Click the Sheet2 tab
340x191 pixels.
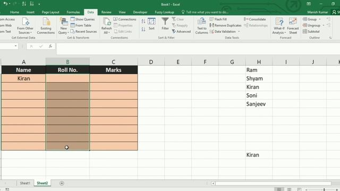click(x=42, y=183)
